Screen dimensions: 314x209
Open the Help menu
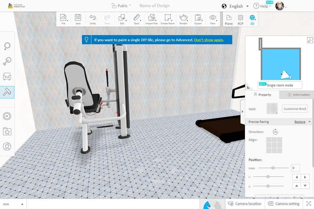tap(263, 6)
